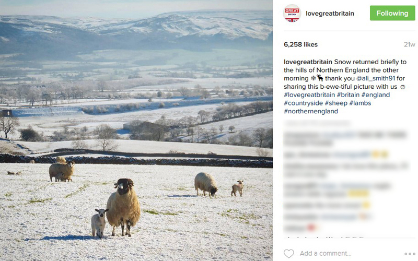Click the smiley emoji ending the caption
The width and height of the screenshot is (418, 261).
click(403, 87)
